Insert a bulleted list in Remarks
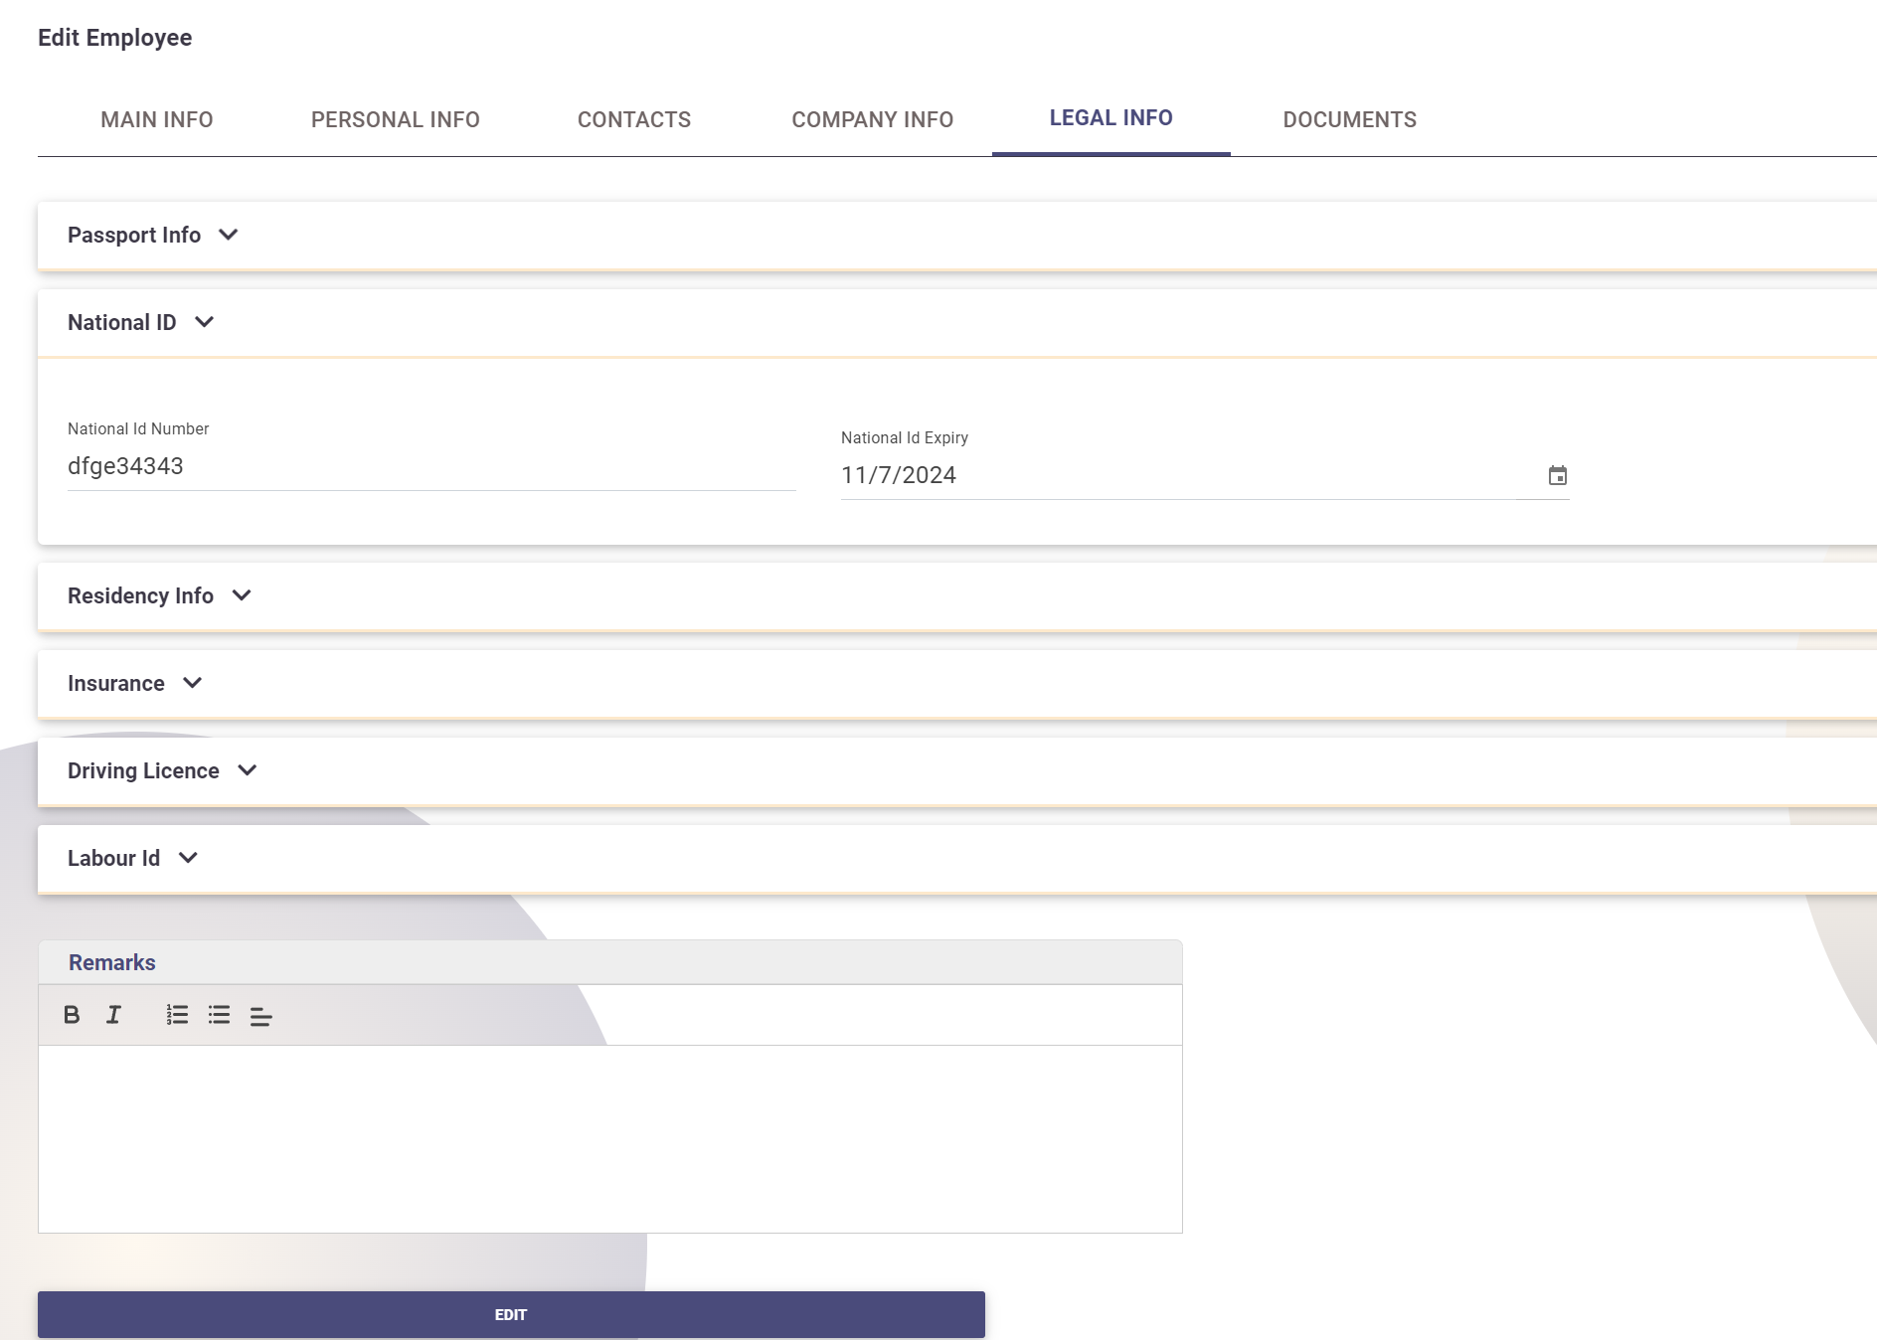 pyautogui.click(x=219, y=1015)
